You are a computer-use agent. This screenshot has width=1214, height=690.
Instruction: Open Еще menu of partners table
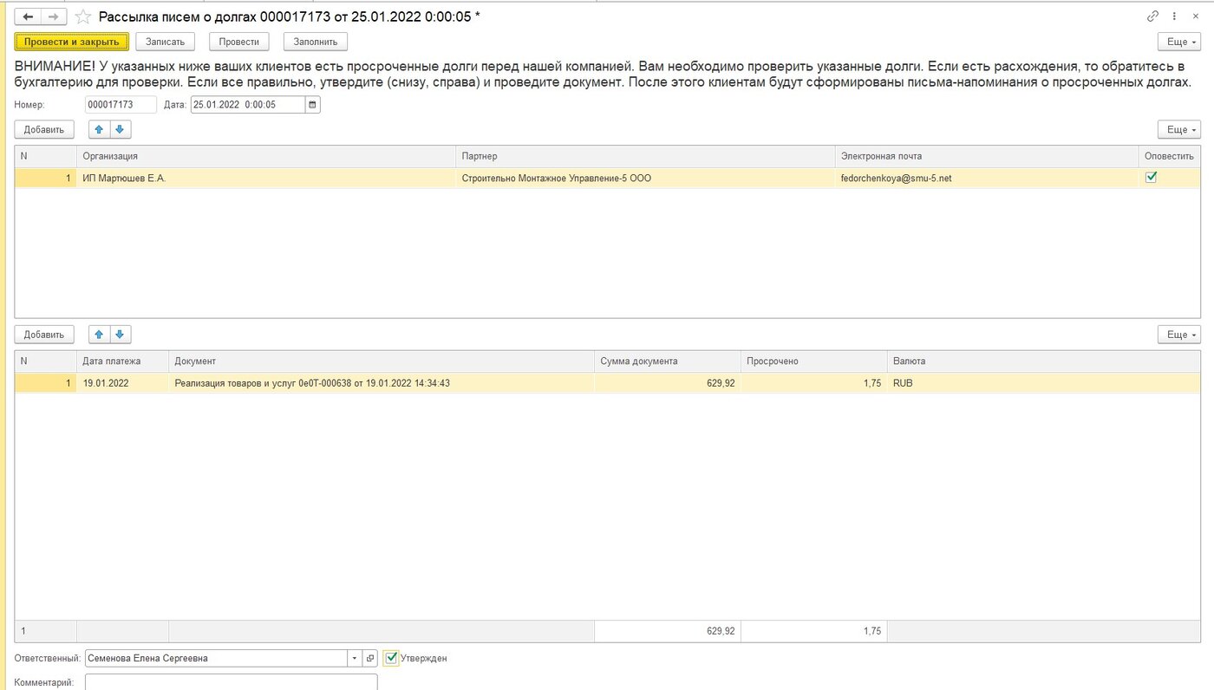point(1178,130)
